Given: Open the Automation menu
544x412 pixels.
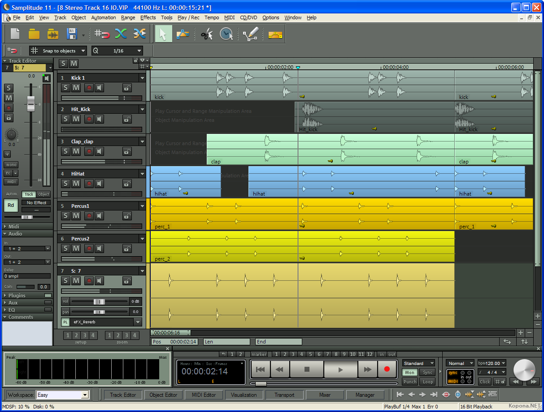Looking at the screenshot, I should [x=104, y=17].
